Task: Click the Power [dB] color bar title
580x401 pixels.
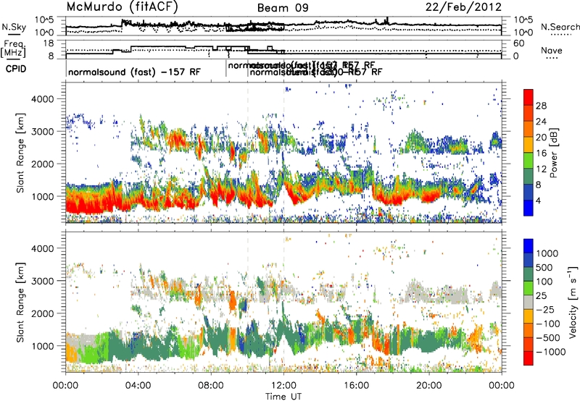Action: [553, 153]
